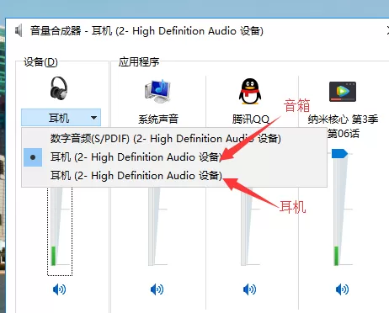Viewport: 389px width, 313px height.
Task: Click the 音量合成器 window title text
Action: (x=147, y=30)
